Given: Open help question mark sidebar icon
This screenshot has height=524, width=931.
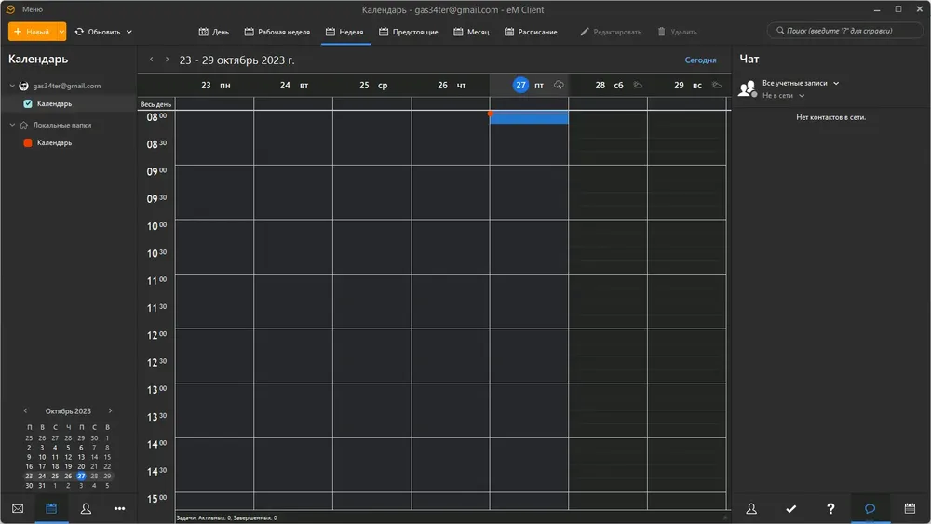Looking at the screenshot, I should click(x=830, y=508).
